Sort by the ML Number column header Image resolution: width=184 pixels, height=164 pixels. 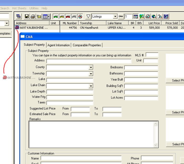69,23
